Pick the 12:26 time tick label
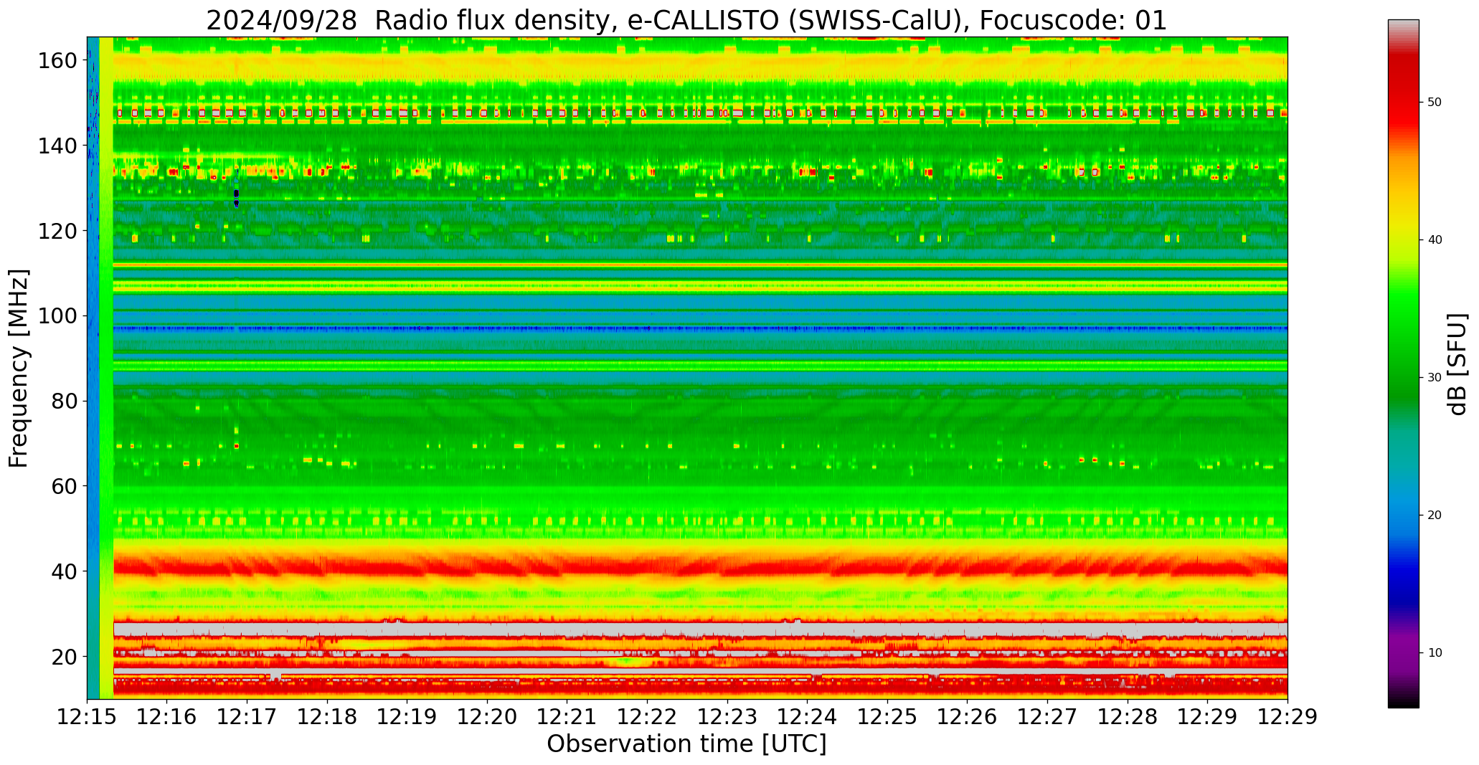Image resolution: width=1479 pixels, height=765 pixels. point(967,717)
